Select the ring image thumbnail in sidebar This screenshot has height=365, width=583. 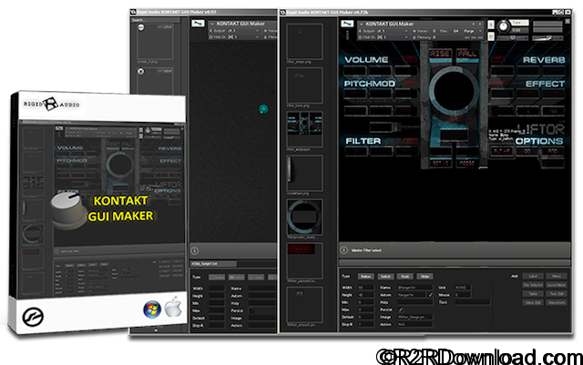click(x=304, y=217)
